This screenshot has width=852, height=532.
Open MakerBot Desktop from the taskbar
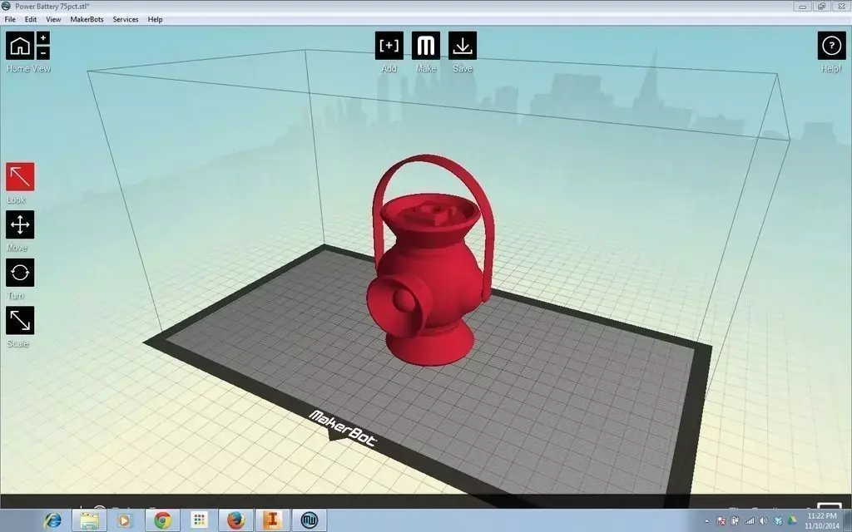point(309,521)
